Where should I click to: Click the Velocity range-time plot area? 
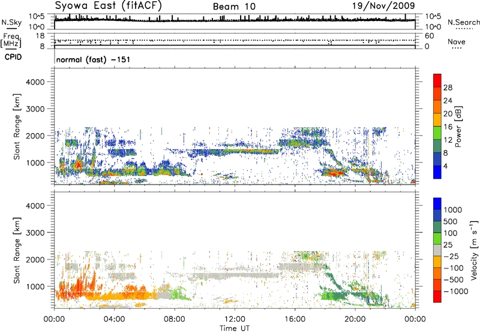coord(235,250)
